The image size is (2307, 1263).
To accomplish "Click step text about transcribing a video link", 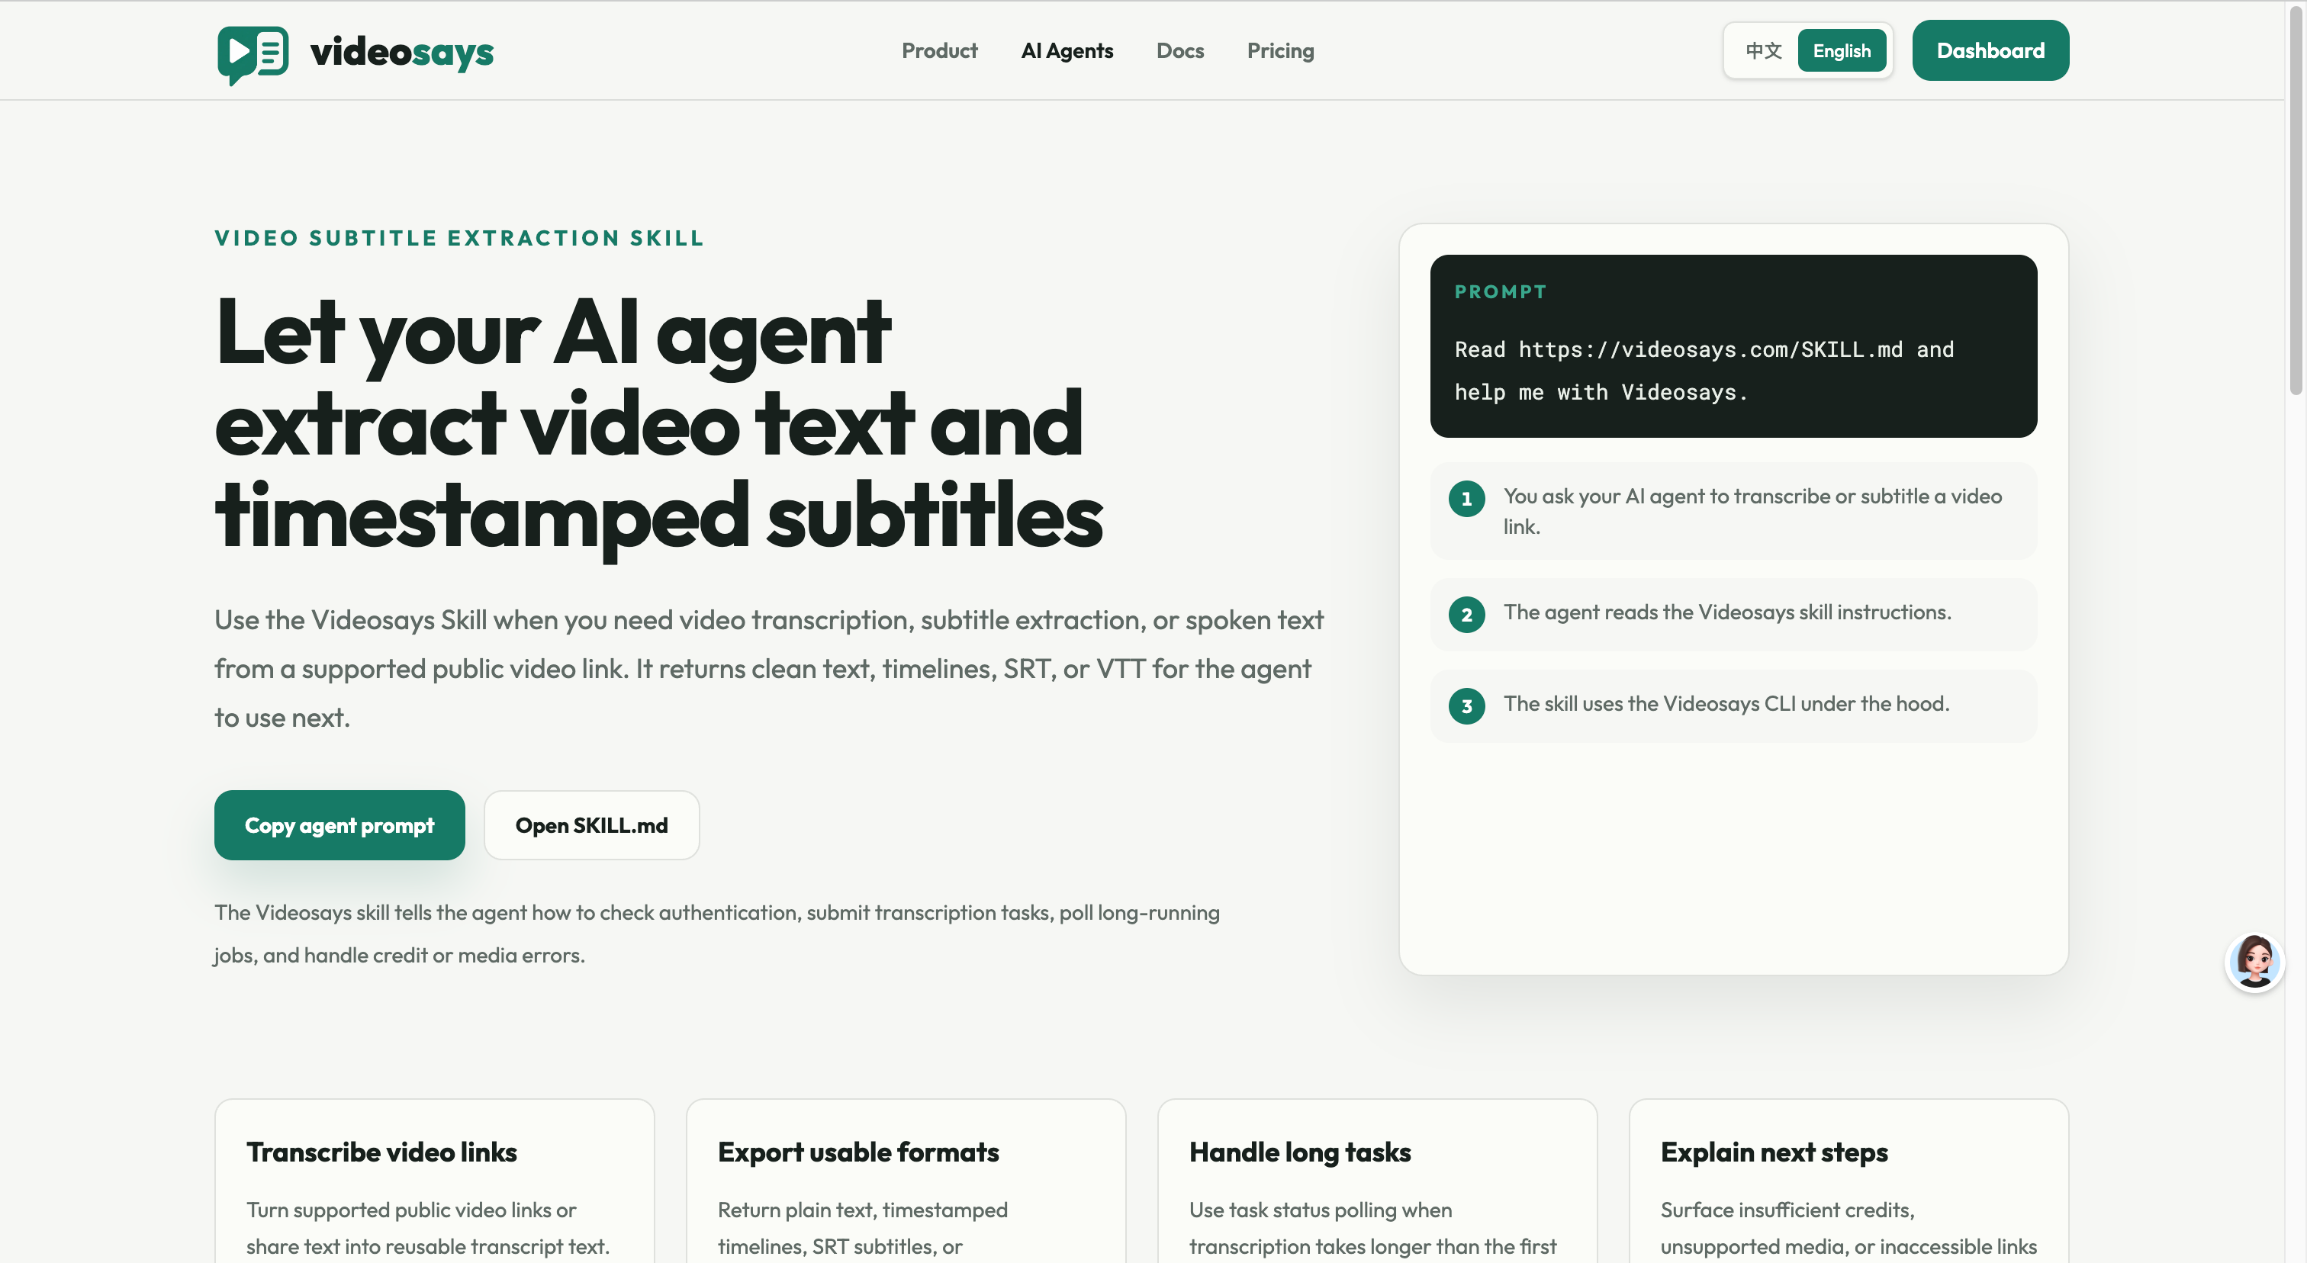I will pyautogui.click(x=1752, y=511).
